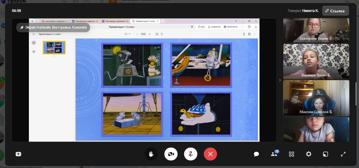Click the page number field showing 1

pyautogui.click(x=126, y=34)
